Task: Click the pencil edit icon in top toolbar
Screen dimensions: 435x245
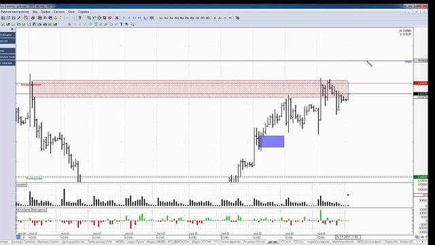Action: pos(19,18)
